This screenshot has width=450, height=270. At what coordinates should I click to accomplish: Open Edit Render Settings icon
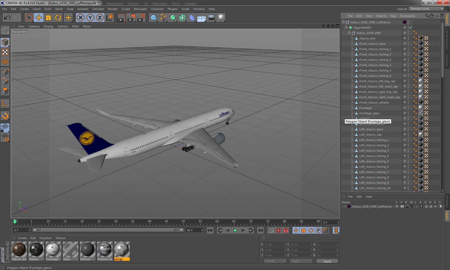coord(141,17)
